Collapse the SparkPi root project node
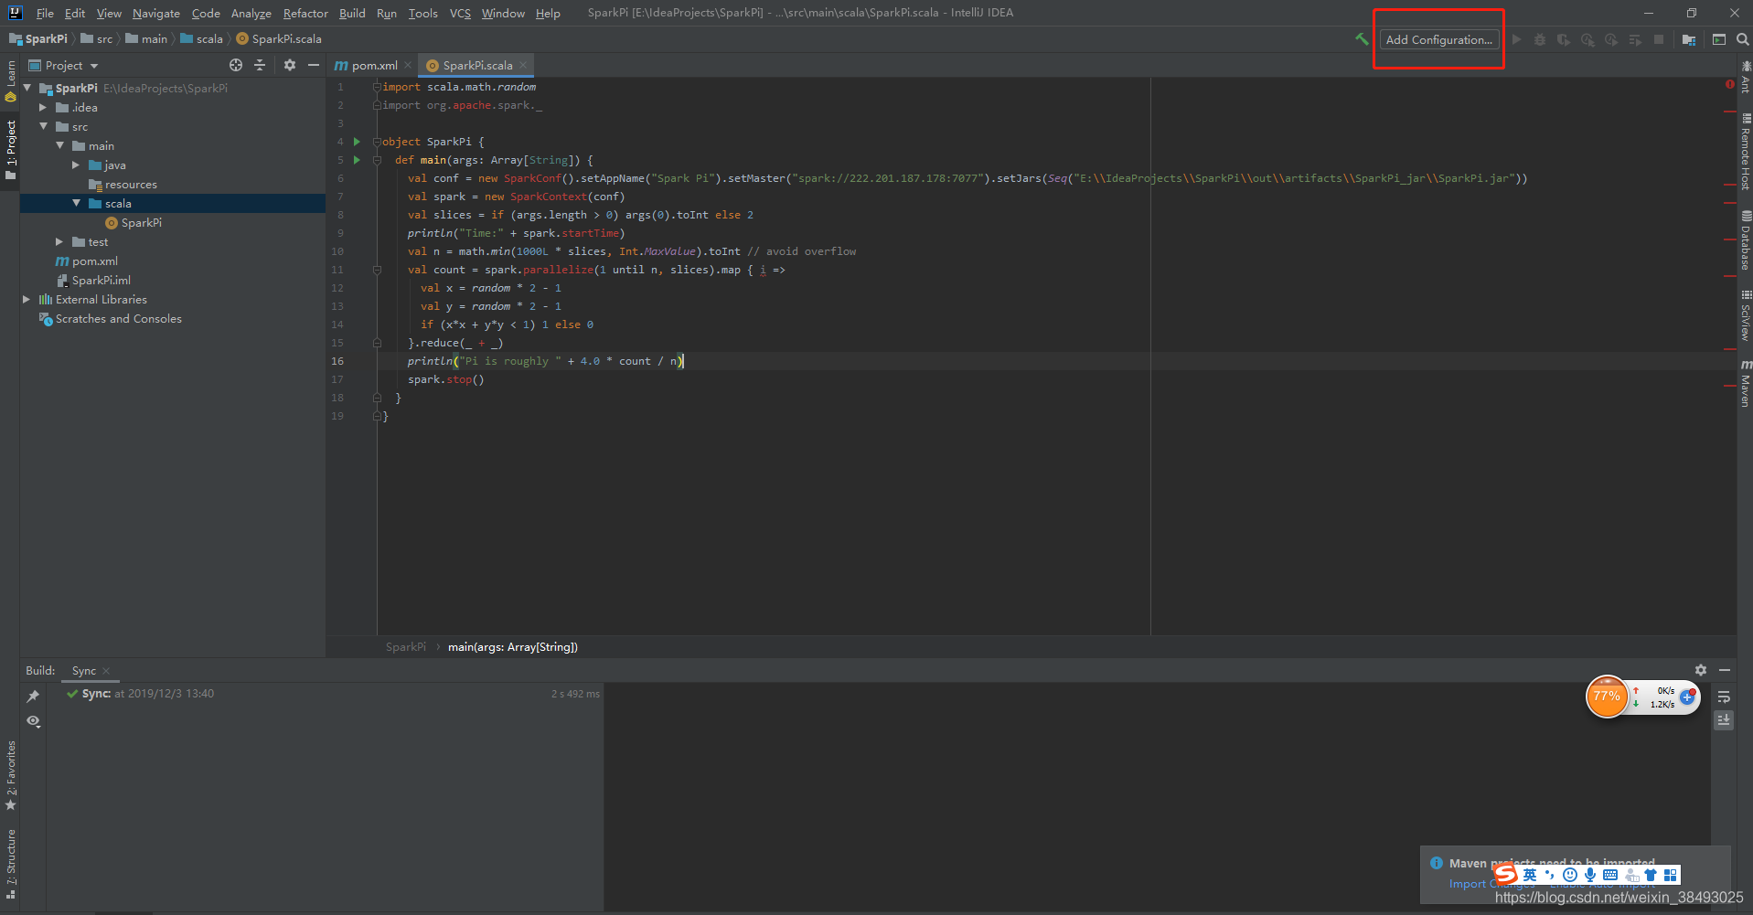The image size is (1753, 915). 27,88
